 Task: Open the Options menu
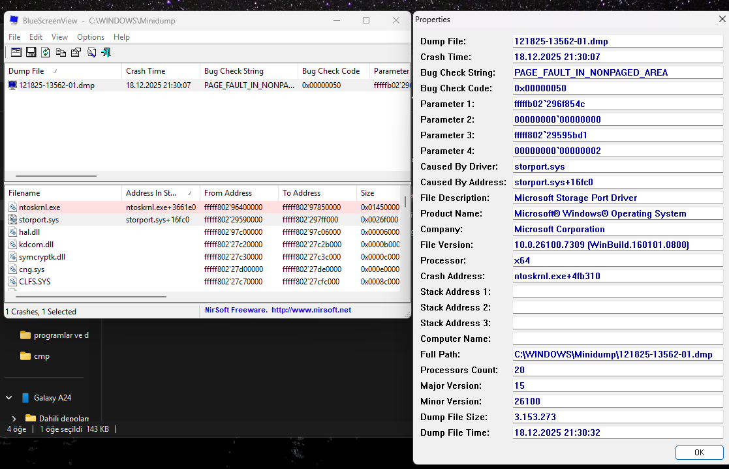[91, 37]
